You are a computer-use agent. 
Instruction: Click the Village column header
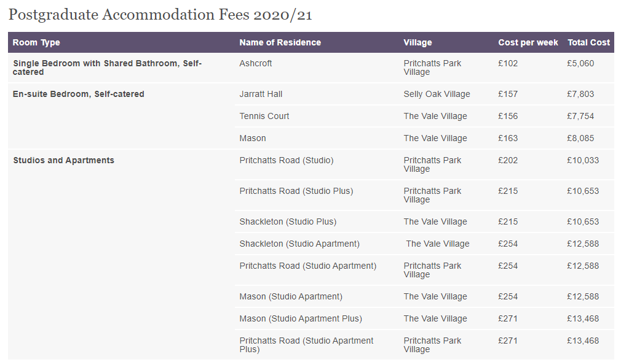point(417,43)
